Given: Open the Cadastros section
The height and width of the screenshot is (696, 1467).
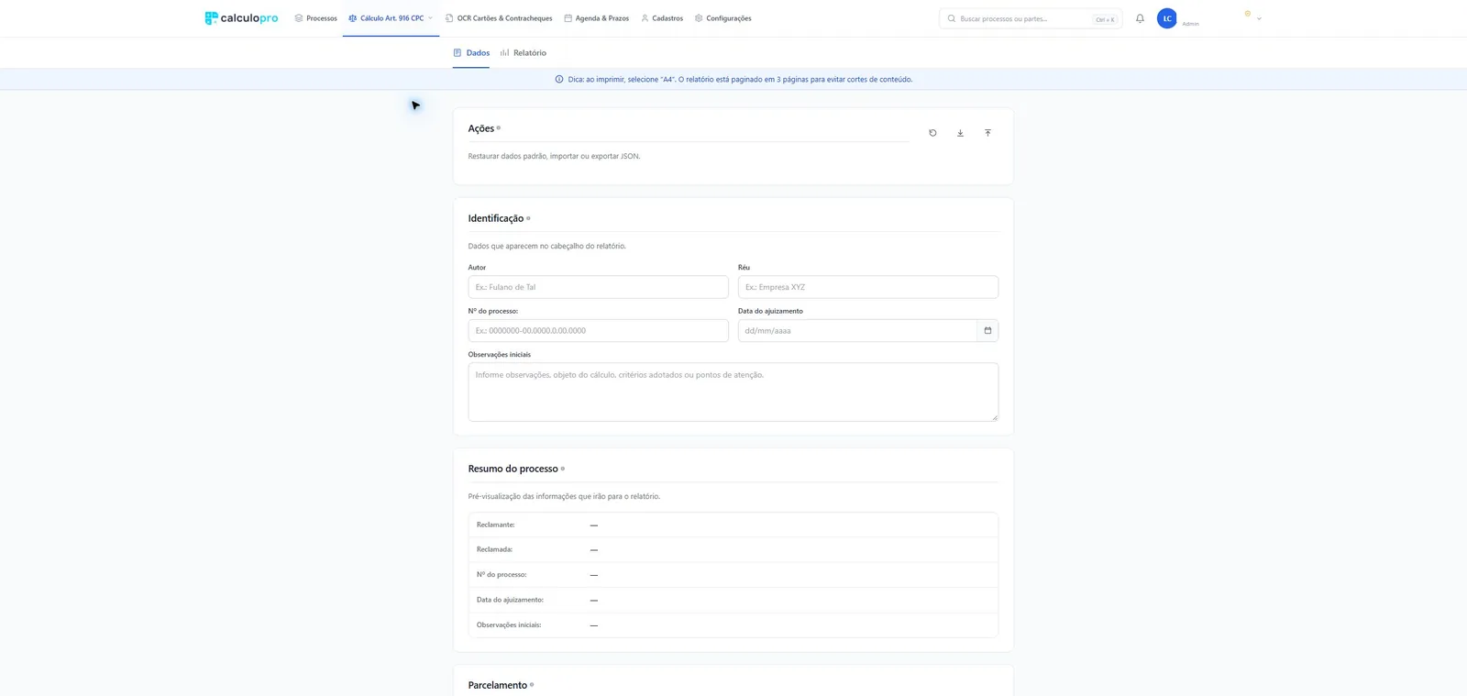Looking at the screenshot, I should pos(662,18).
